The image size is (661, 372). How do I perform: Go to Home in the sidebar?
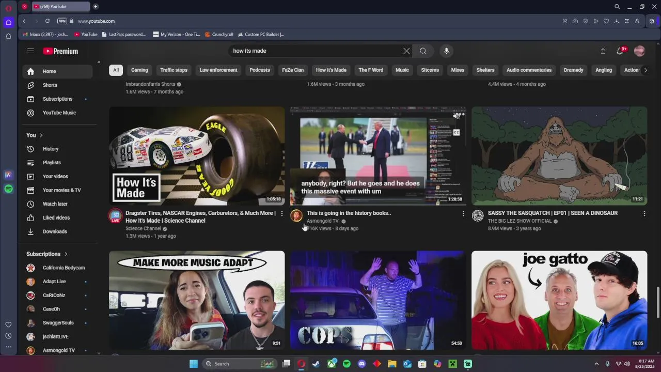point(57,71)
